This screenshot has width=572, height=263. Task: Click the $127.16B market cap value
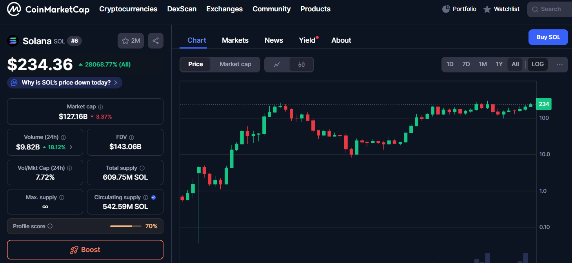pyautogui.click(x=73, y=116)
